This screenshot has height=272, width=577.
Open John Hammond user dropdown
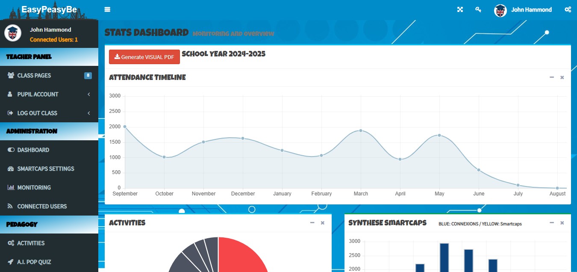click(531, 9)
